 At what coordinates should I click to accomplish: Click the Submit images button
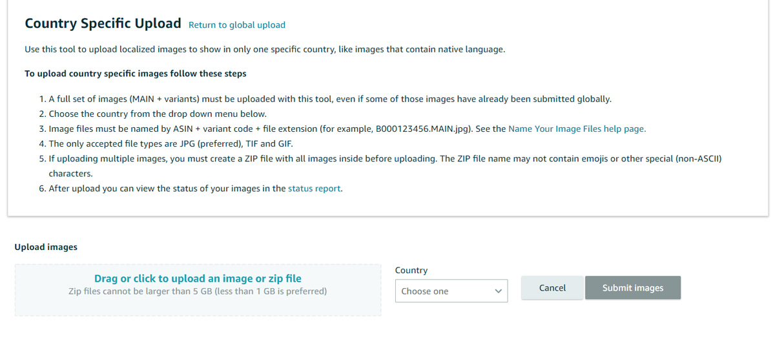point(632,288)
